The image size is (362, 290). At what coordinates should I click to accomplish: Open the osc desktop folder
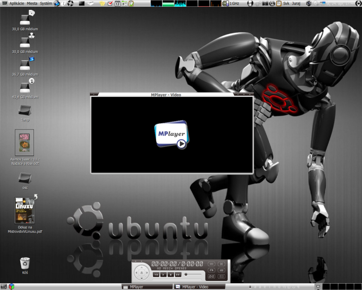(x=25, y=181)
